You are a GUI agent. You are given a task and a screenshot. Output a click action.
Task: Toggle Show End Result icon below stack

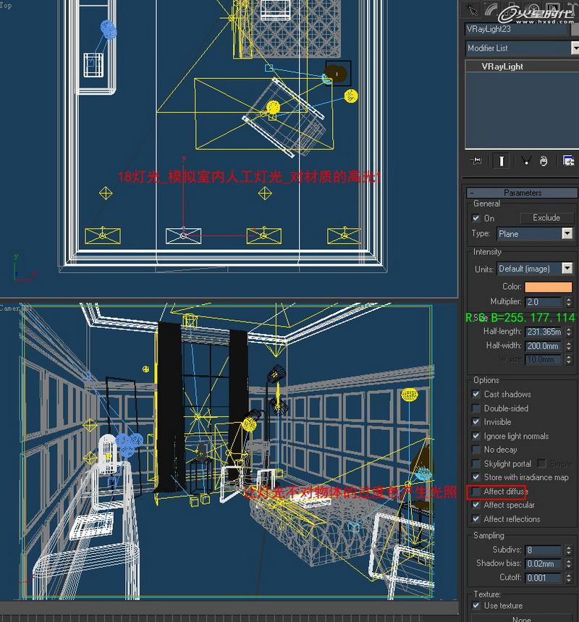click(502, 161)
